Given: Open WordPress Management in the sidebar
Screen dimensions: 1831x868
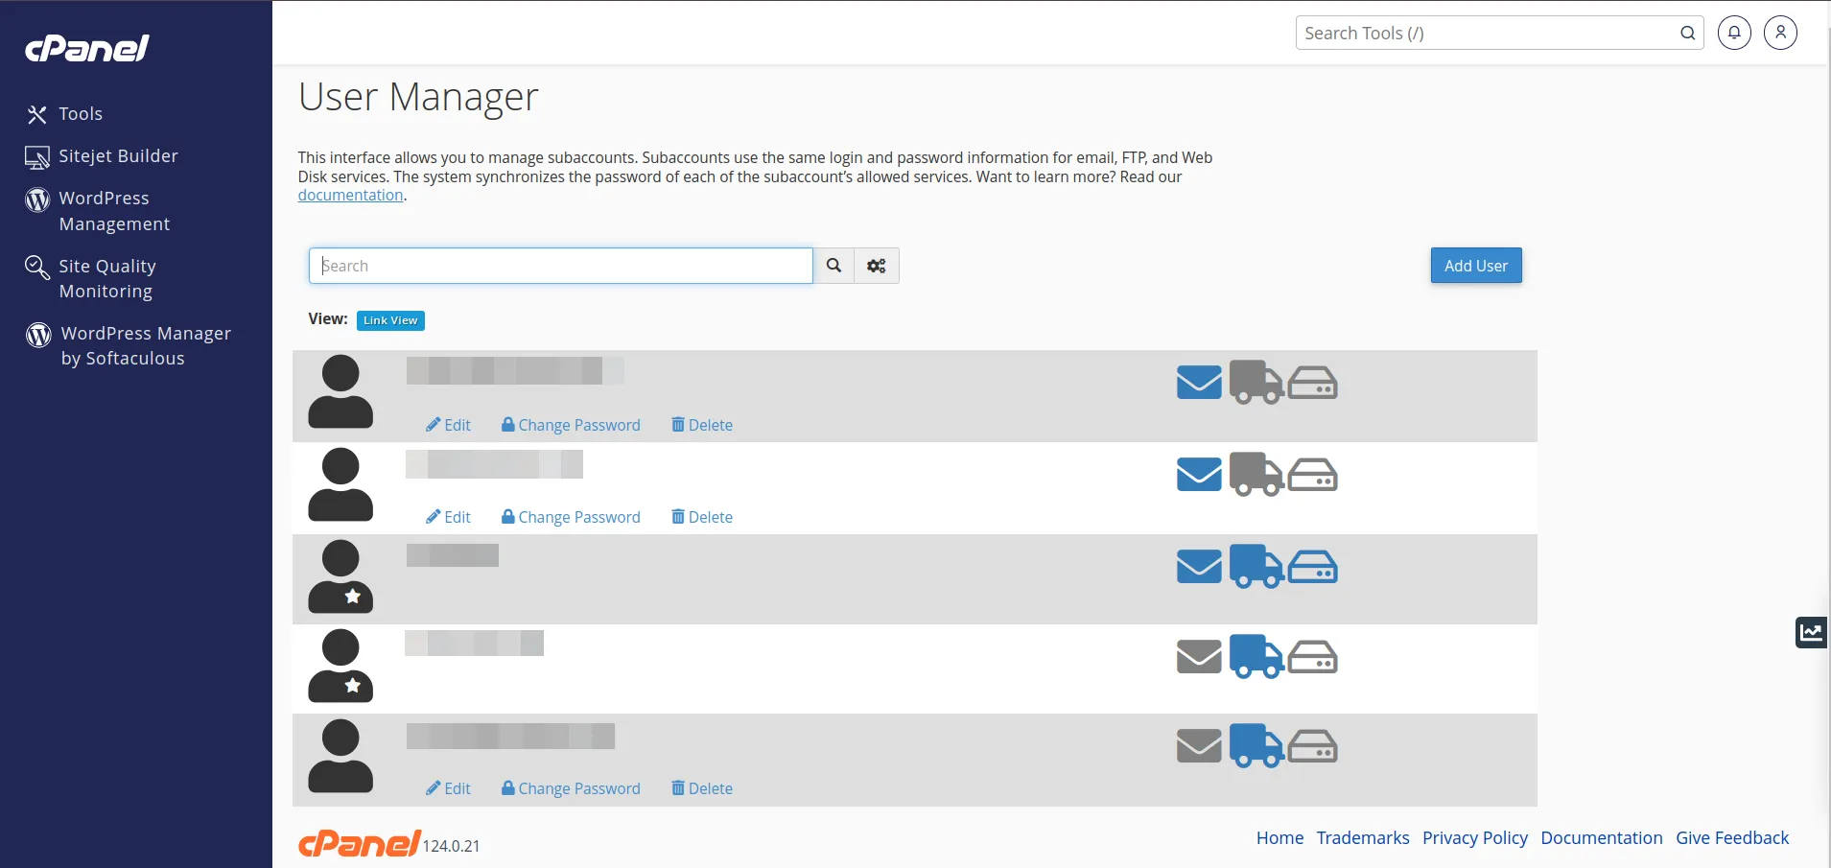Looking at the screenshot, I should point(114,211).
